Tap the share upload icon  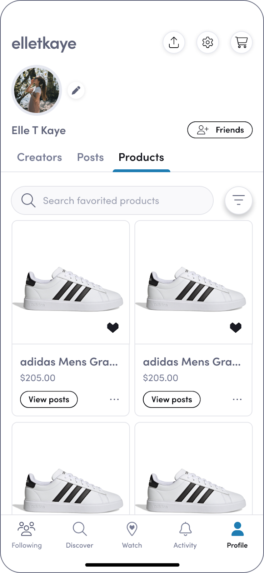[x=174, y=42]
